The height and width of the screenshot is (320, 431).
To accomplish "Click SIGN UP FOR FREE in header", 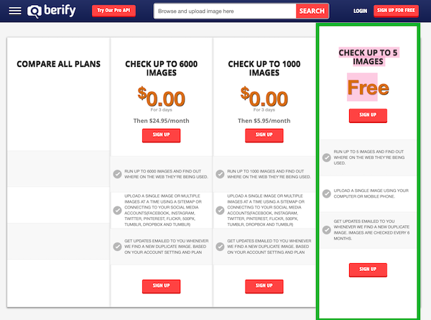I will (396, 11).
